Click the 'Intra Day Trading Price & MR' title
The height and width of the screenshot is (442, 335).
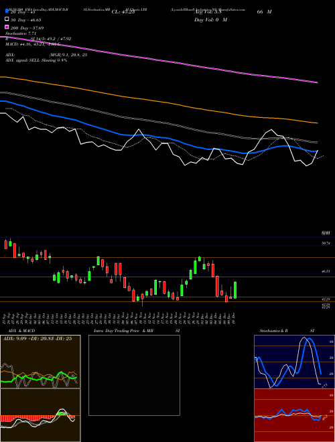point(123,331)
